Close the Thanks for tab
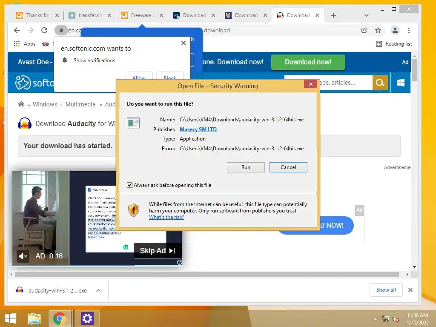Image resolution: width=436 pixels, height=327 pixels. coord(57,15)
